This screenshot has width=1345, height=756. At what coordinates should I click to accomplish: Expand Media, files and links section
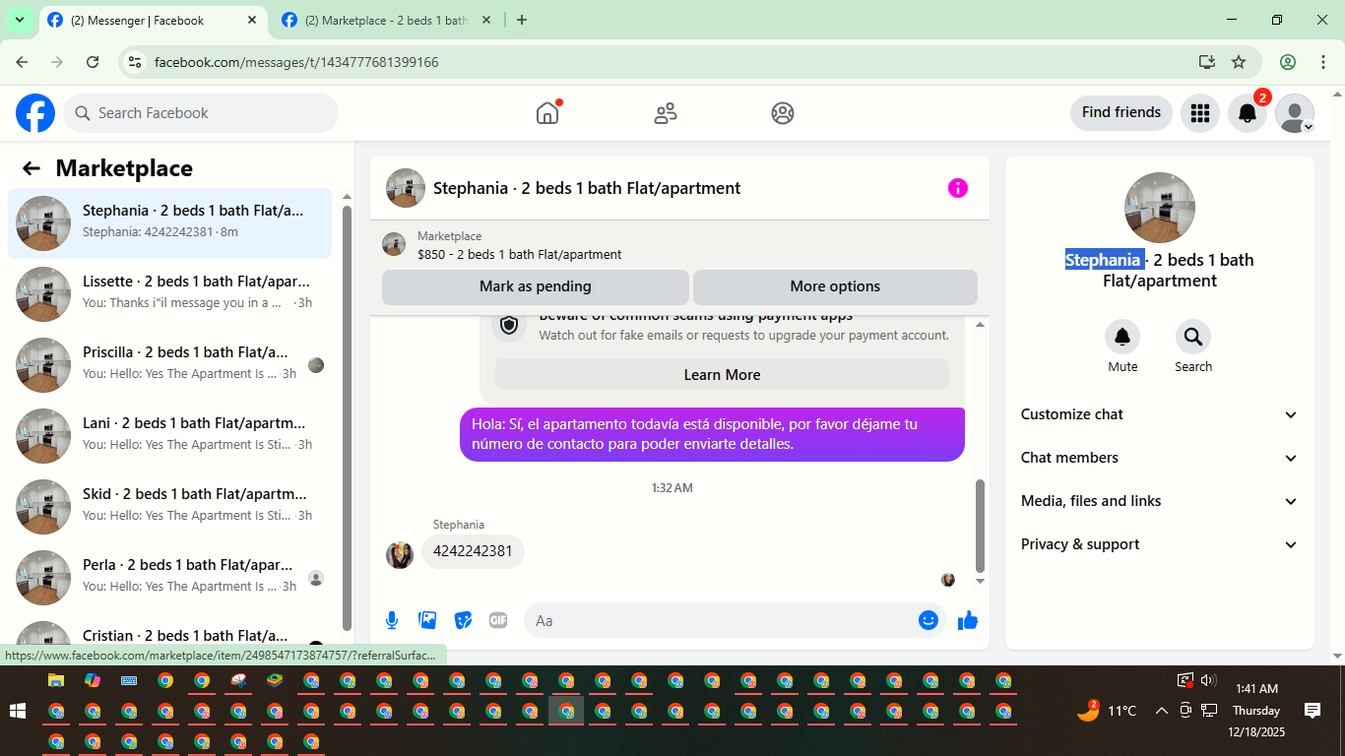tap(1160, 501)
